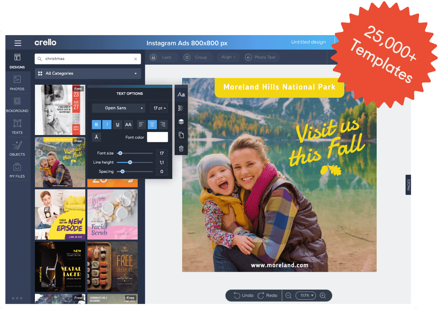Open the Objects panel
The width and height of the screenshot is (439, 309).
(x=17, y=148)
